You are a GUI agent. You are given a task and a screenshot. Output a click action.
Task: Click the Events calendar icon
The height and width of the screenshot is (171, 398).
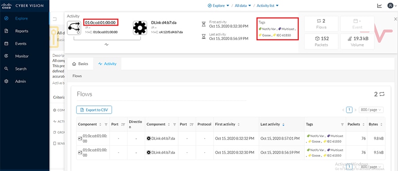(6, 44)
